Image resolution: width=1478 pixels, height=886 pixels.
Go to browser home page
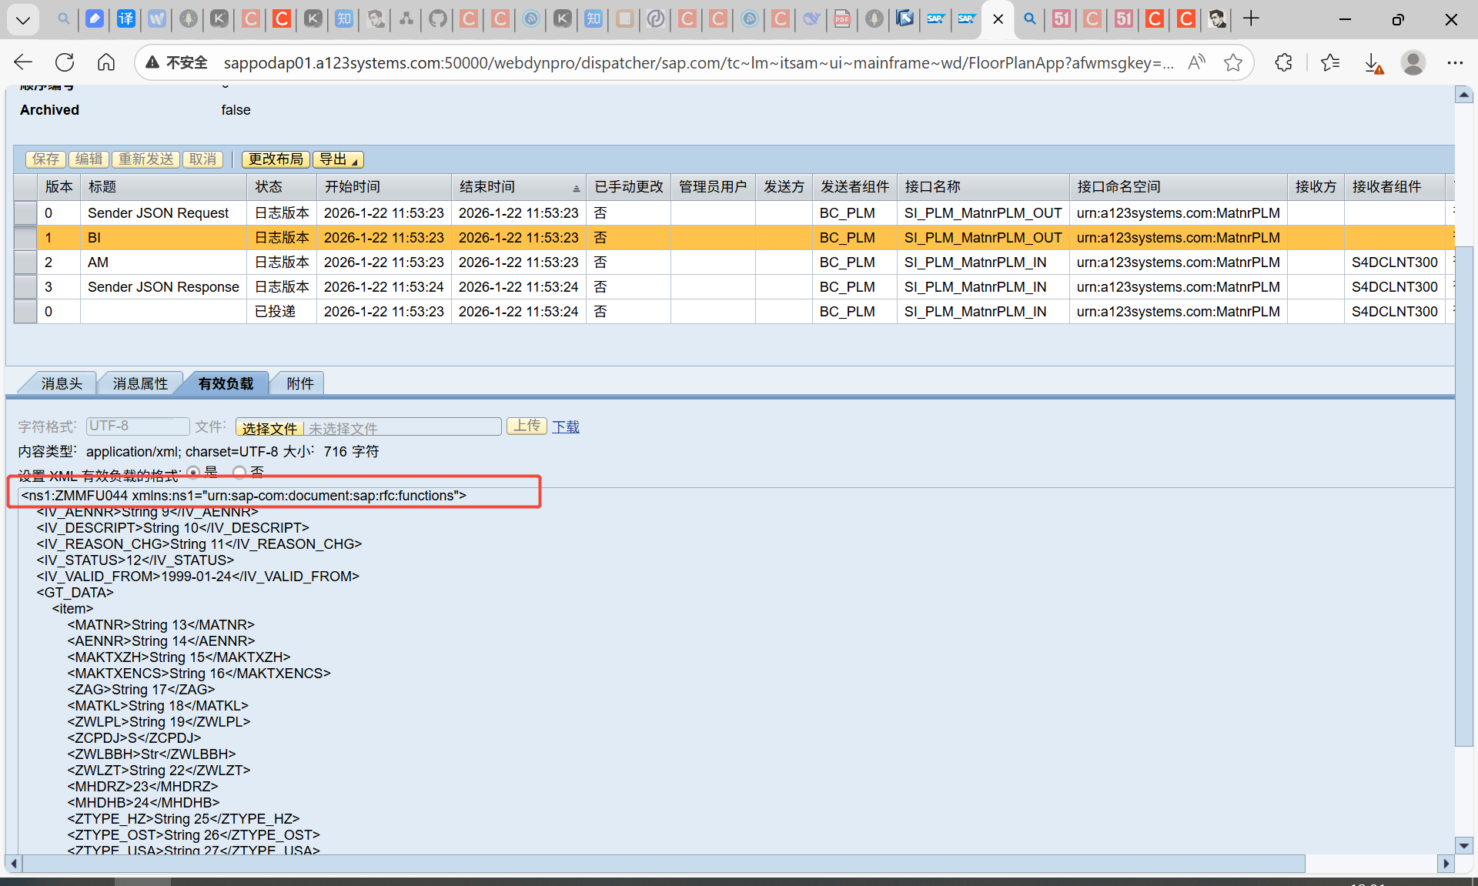106,62
